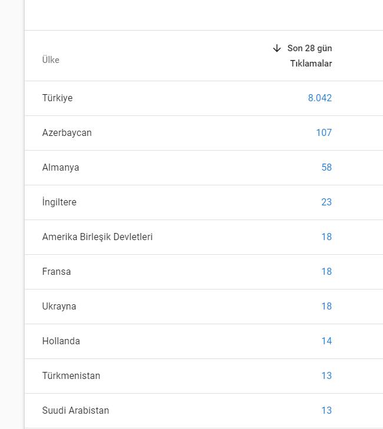This screenshot has width=383, height=429.
Task: Click Türkiye's 8.042 clicks value
Action: [320, 98]
